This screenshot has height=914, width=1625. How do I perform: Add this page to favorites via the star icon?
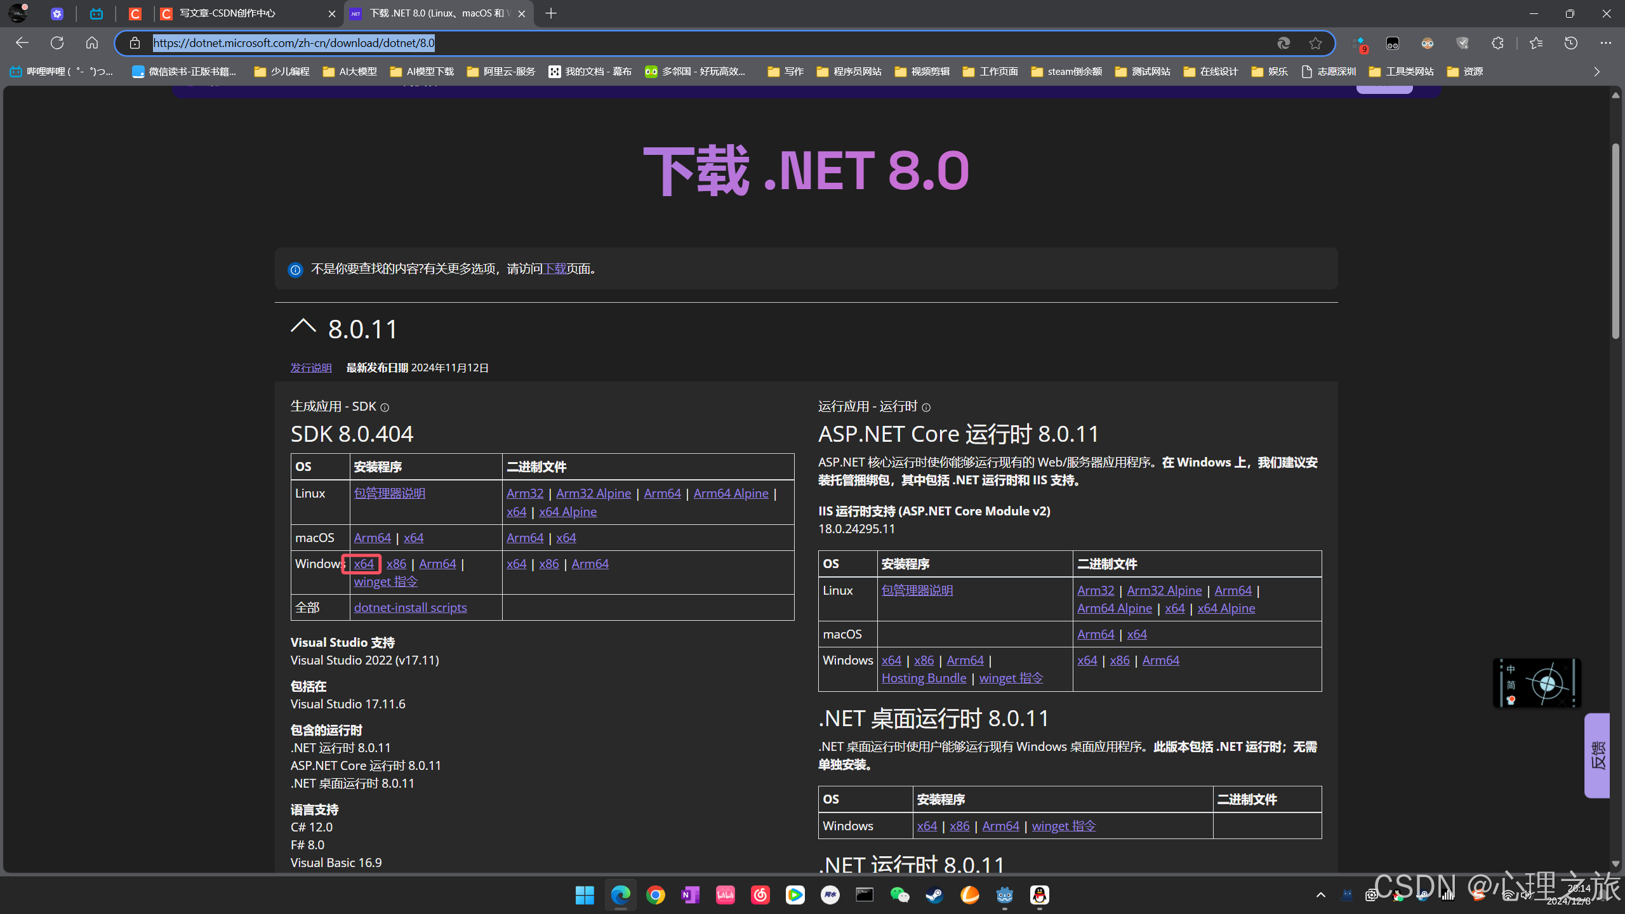[x=1315, y=43]
